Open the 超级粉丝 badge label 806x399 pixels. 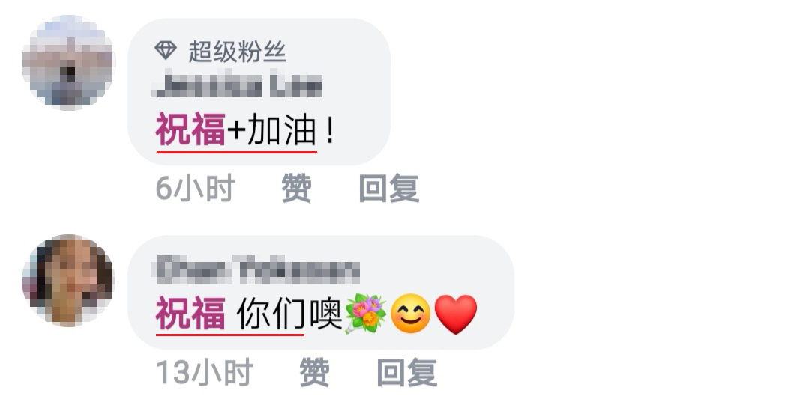pos(237,52)
